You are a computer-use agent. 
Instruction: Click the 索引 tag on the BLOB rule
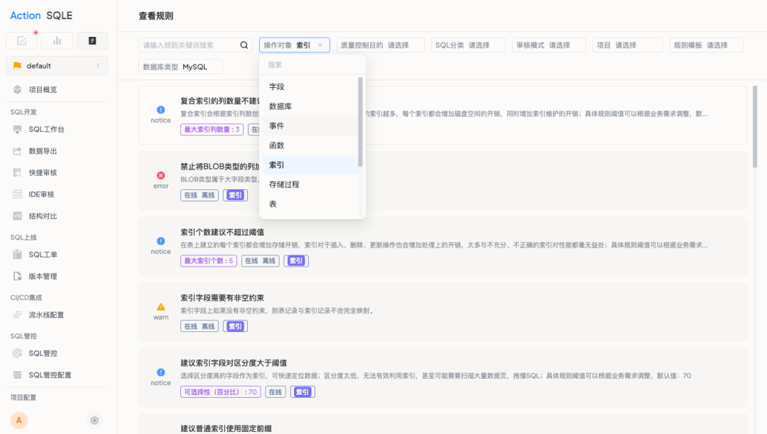235,195
